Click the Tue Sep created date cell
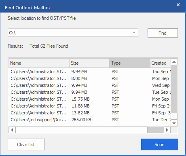The height and width of the screenshot is (156, 186). pos(161,92)
